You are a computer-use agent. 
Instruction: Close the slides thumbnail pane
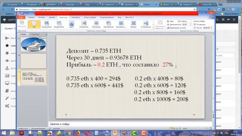(x=46, y=34)
